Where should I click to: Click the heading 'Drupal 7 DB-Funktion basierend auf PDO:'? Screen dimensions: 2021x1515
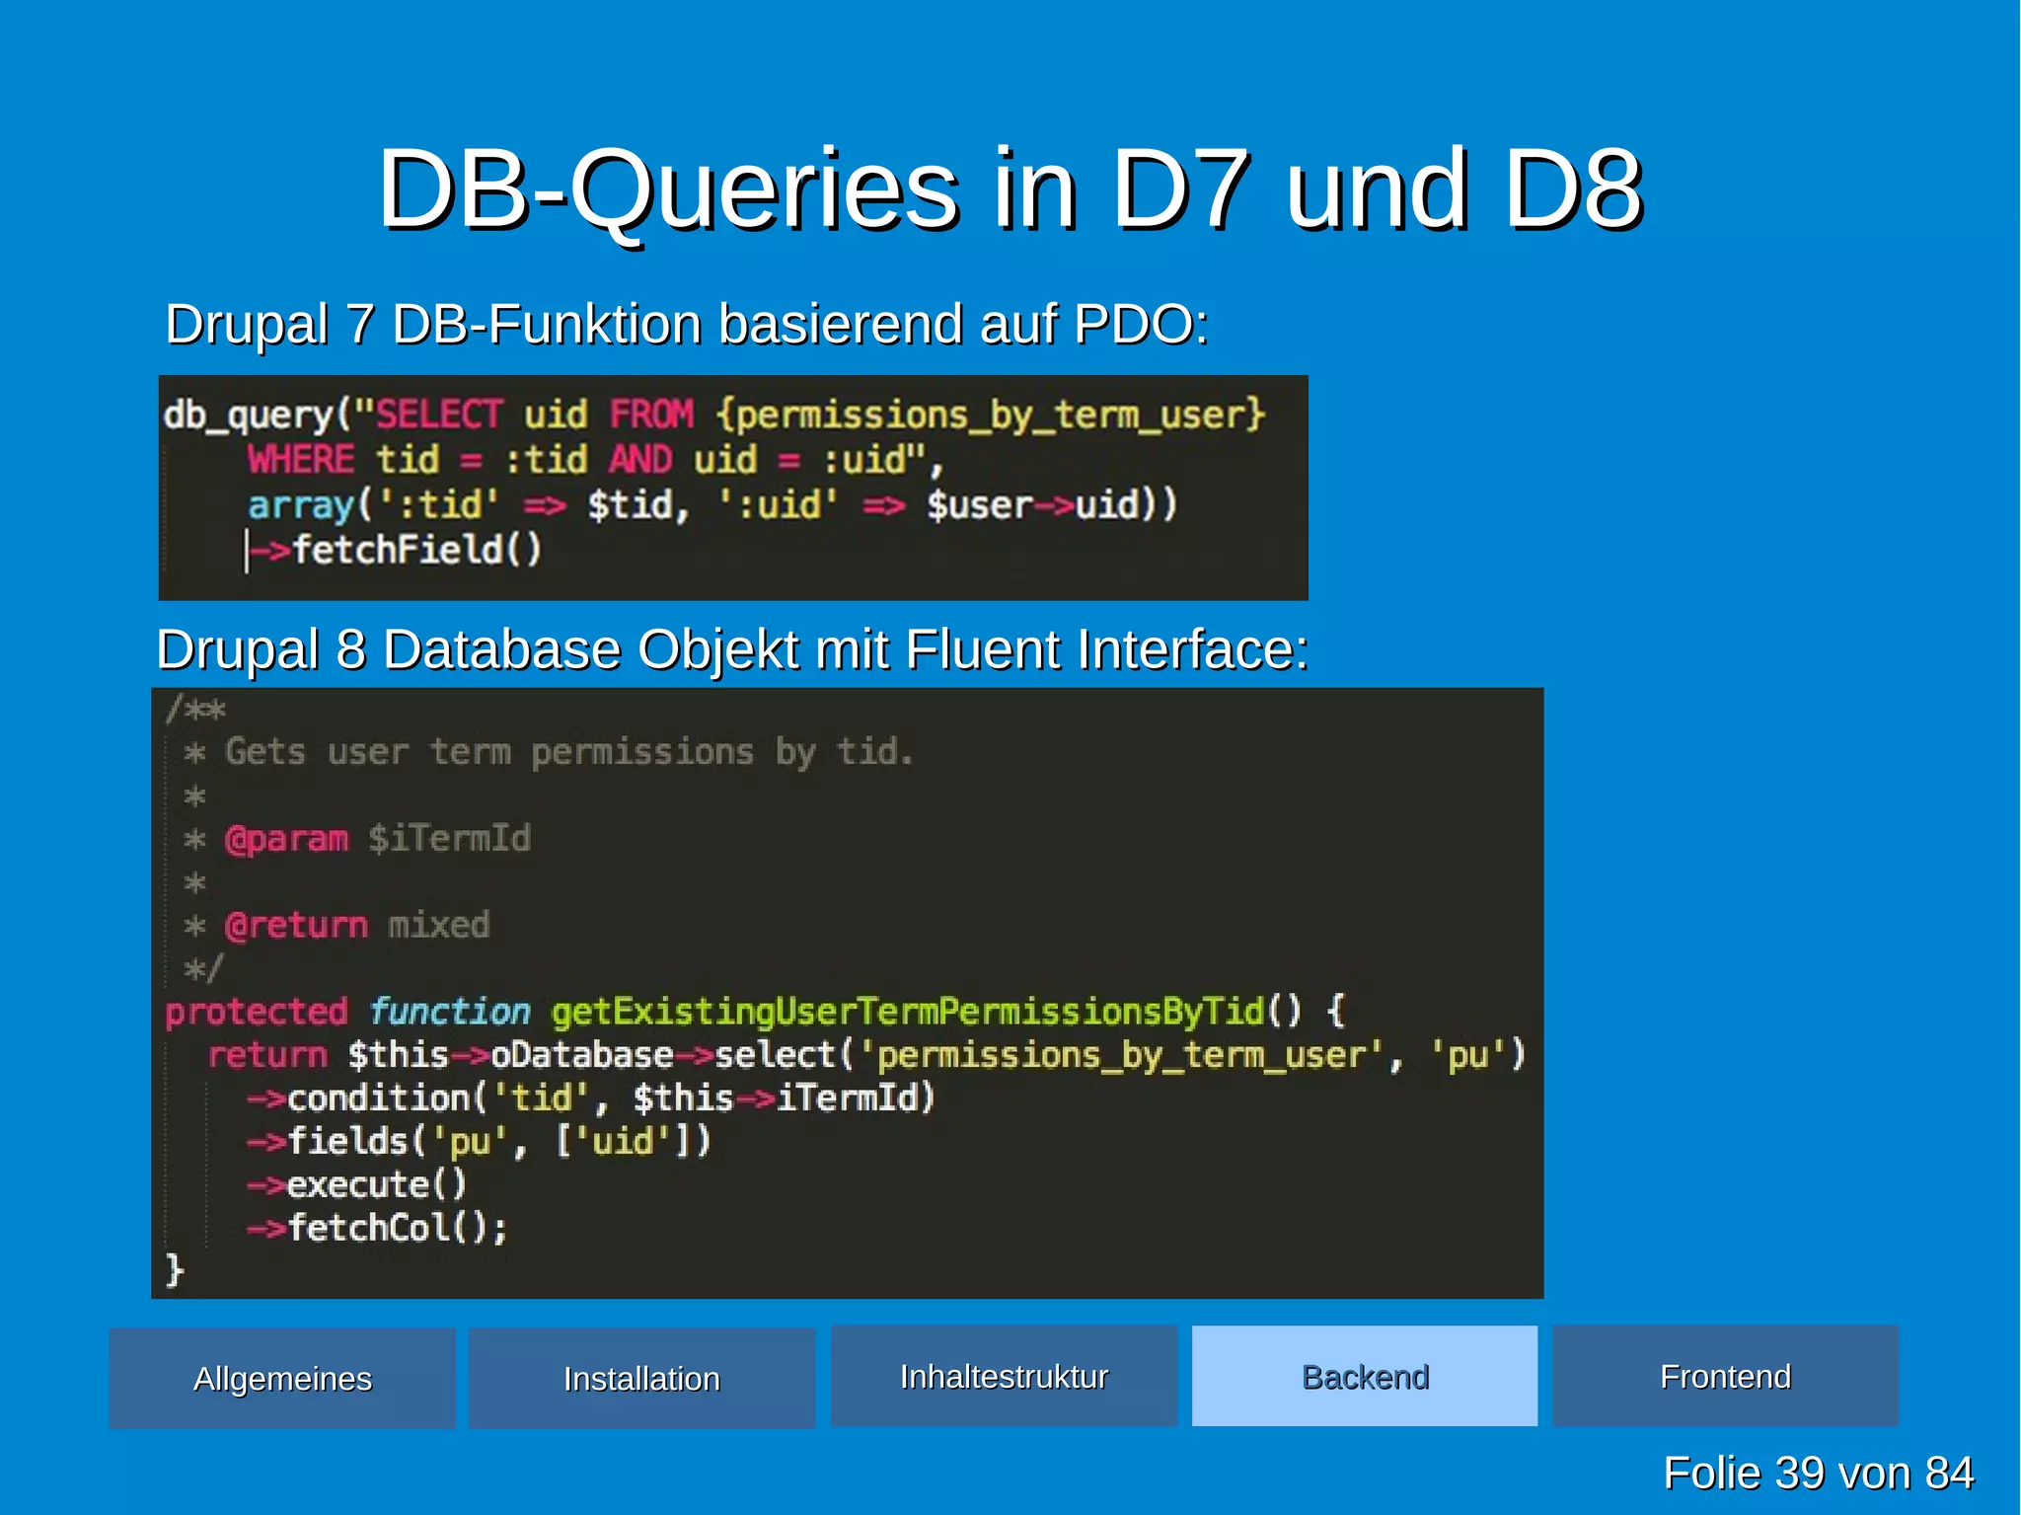(687, 324)
